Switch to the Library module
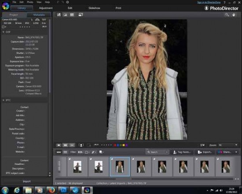Viewport: 242px width, 194px height. click(22, 8)
